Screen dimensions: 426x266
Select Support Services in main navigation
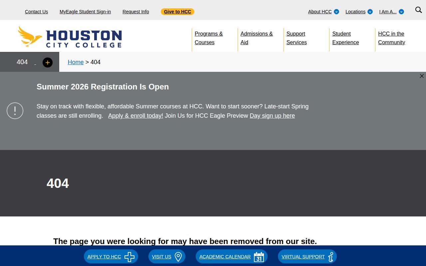pos(297,38)
